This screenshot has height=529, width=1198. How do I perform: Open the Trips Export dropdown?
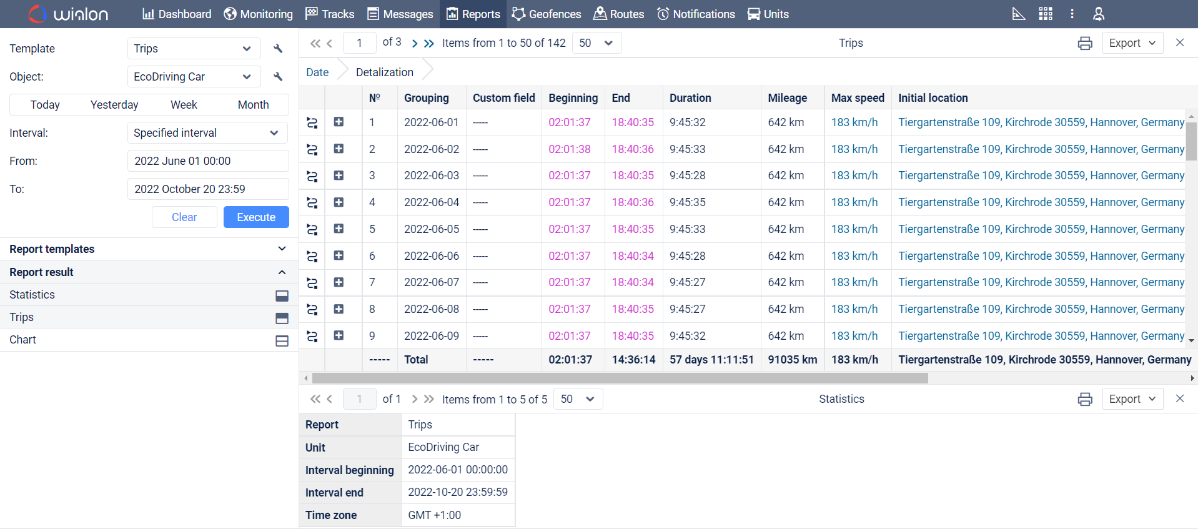coord(1132,43)
